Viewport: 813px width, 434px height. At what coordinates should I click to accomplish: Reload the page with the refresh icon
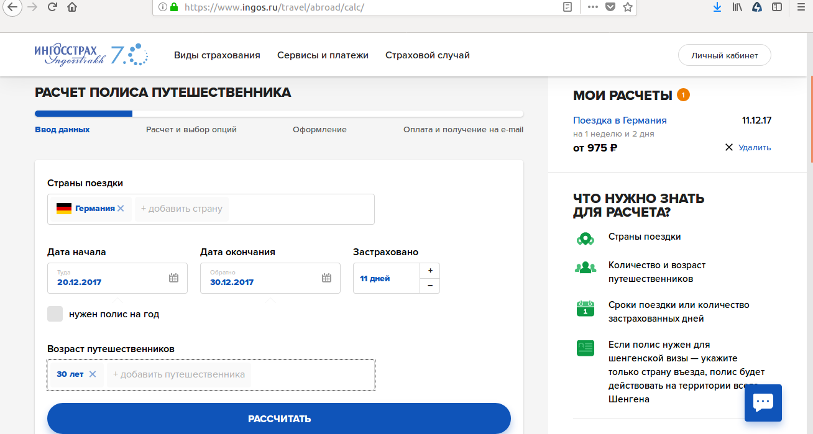pos(52,7)
